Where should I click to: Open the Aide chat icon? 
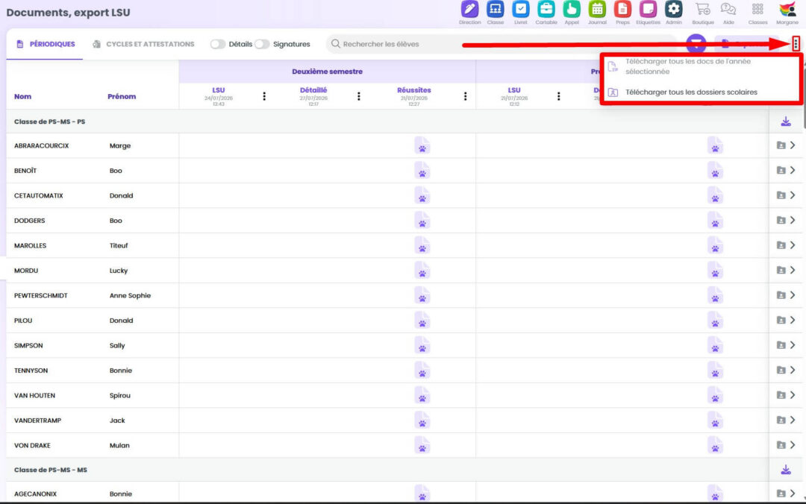tap(728, 9)
